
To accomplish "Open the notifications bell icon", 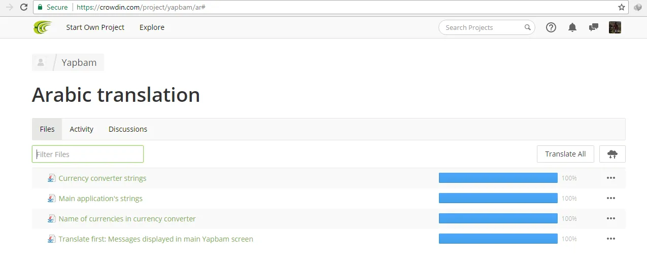I will 572,27.
